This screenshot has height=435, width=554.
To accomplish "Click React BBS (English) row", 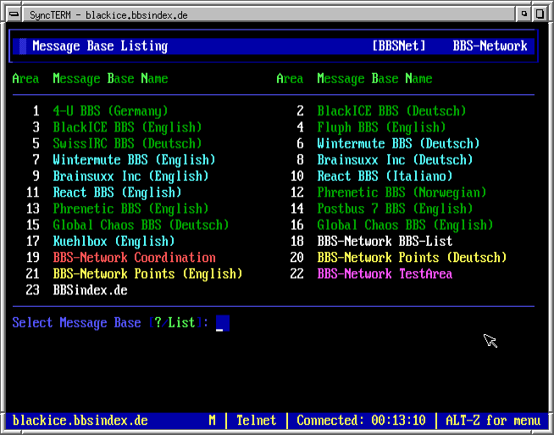I will coord(117,192).
